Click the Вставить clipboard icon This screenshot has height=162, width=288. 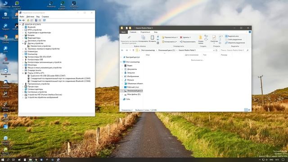click(x=152, y=37)
